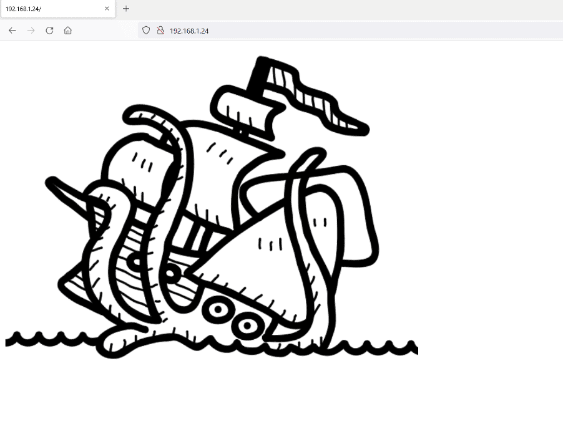Close the 192.168.1.24 tab
The image size is (563, 429).
click(x=107, y=9)
